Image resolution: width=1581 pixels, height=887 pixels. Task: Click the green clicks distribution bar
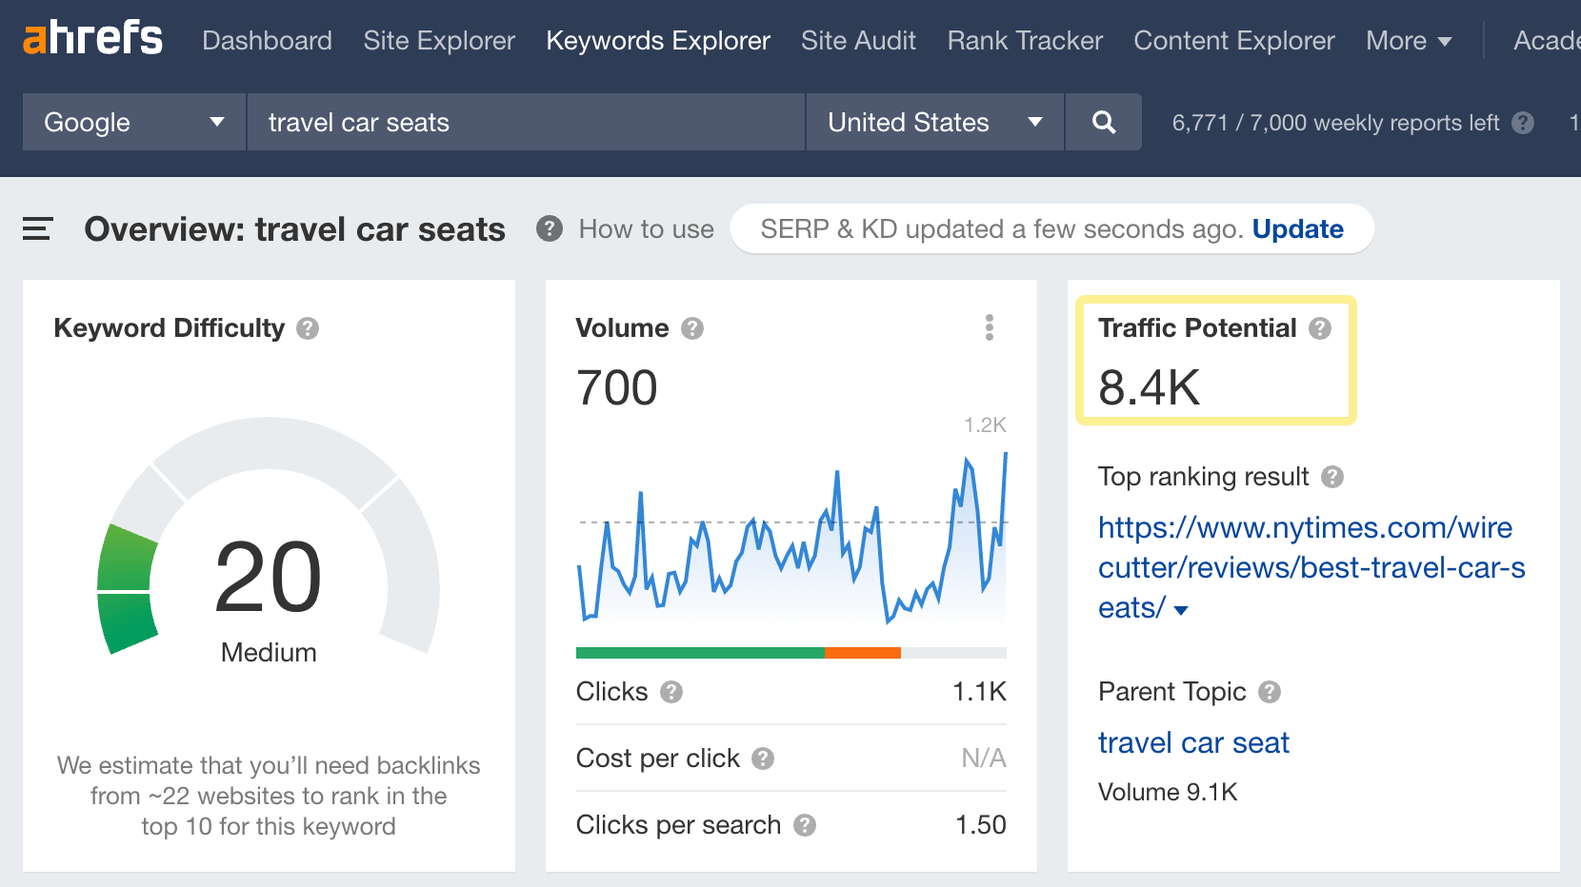click(700, 653)
